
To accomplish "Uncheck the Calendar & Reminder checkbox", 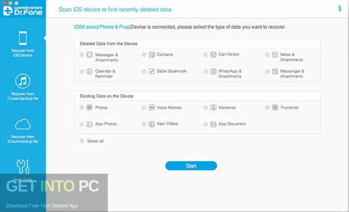I will 82,71.
